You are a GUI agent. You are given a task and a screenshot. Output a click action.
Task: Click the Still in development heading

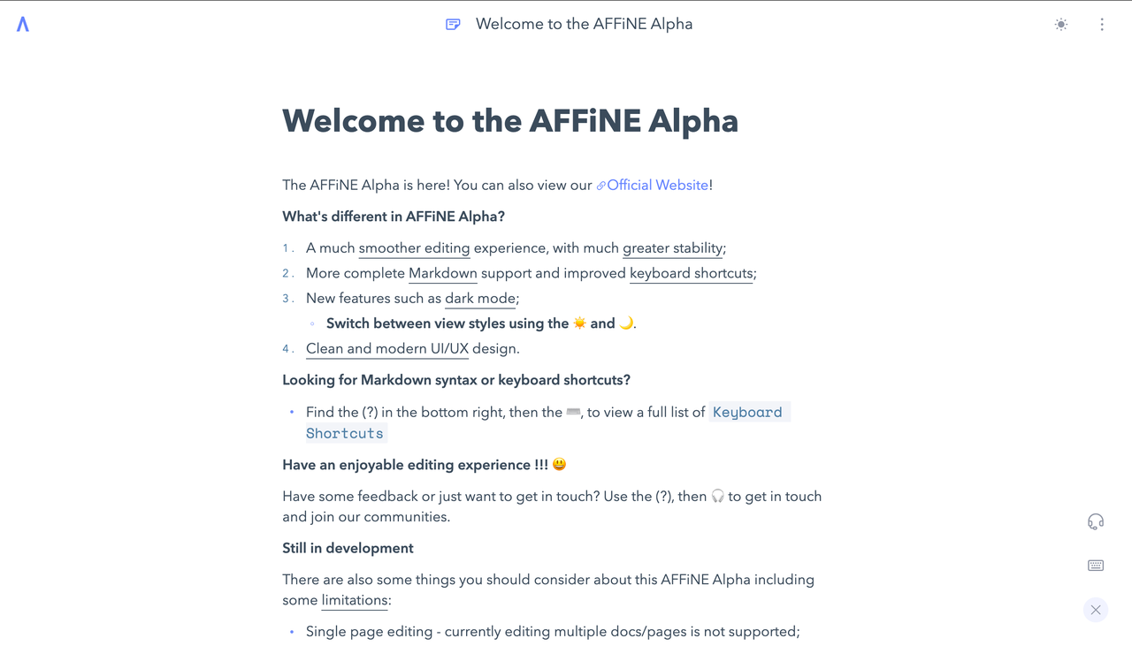348,548
